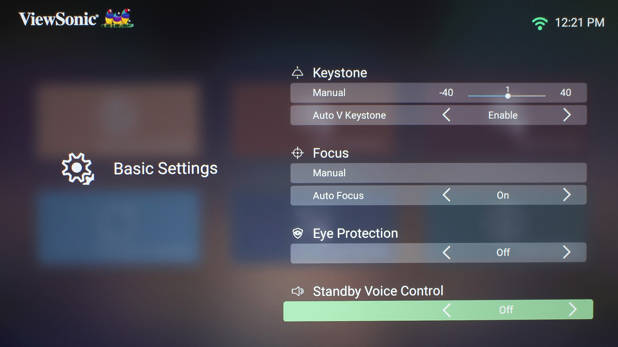Click the Eye Protection shield icon
The height and width of the screenshot is (347, 618).
click(298, 233)
